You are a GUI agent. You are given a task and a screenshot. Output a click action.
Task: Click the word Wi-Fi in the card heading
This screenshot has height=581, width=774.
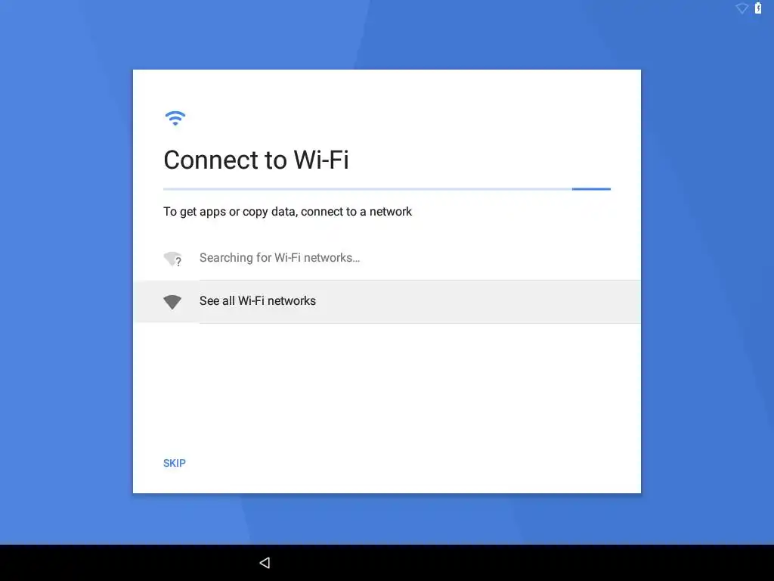tap(321, 160)
